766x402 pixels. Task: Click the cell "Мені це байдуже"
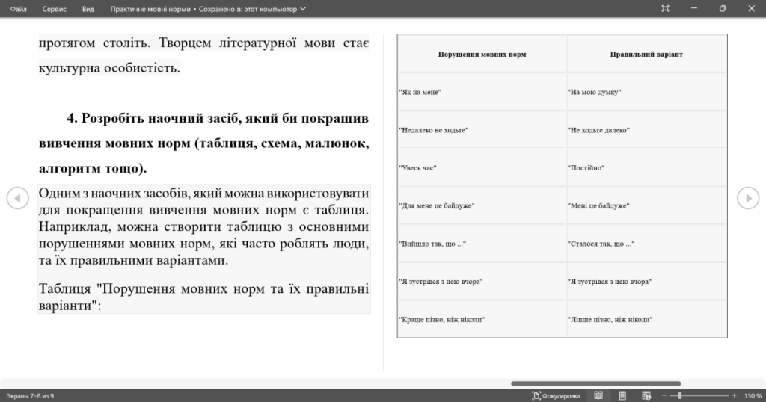point(646,205)
